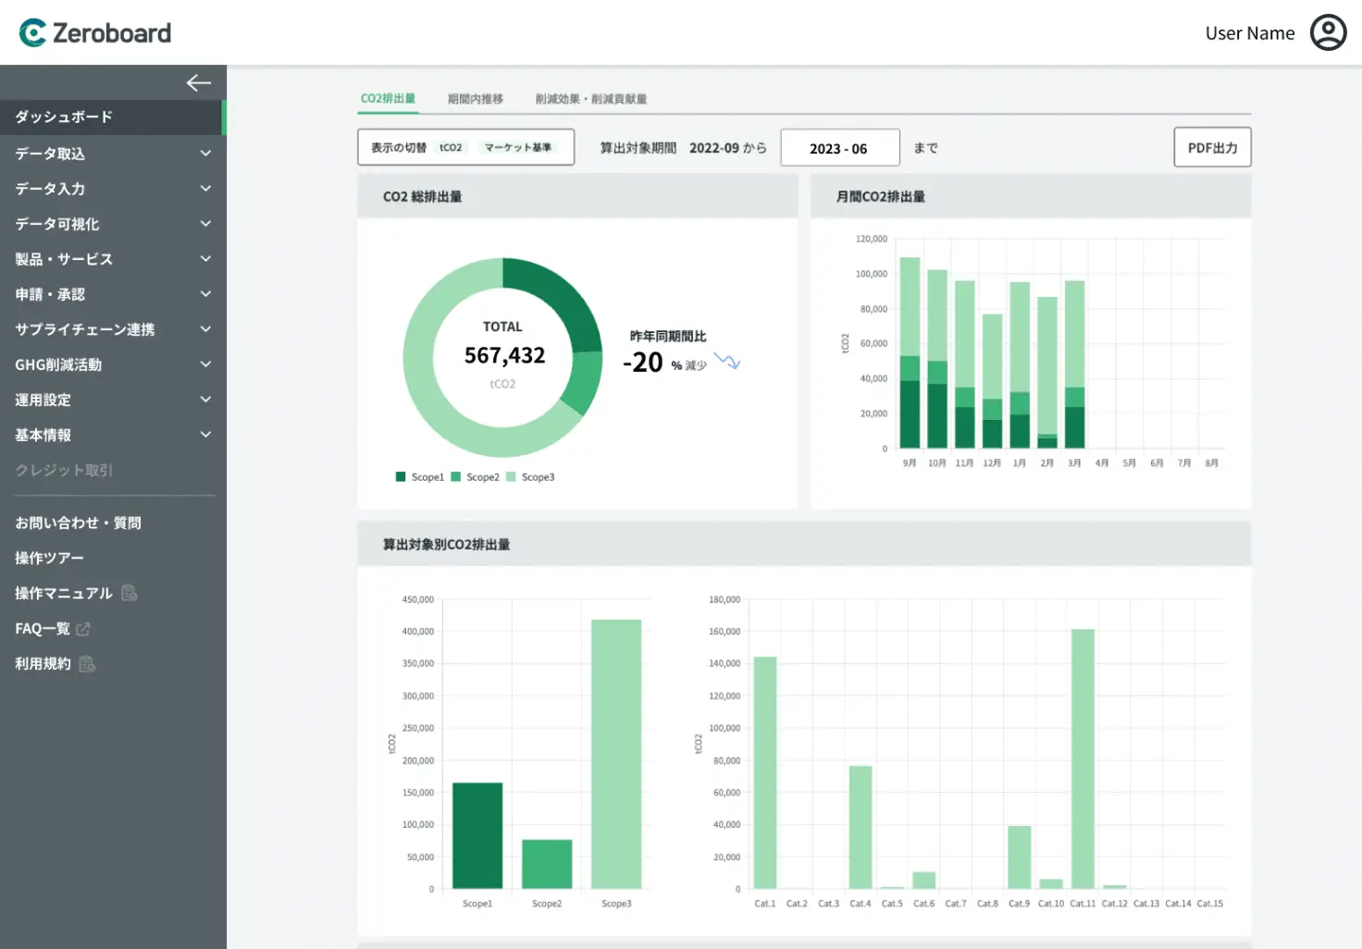Expand the サプライチェーン連携 chevron
This screenshot has height=949, width=1362.
(x=205, y=329)
